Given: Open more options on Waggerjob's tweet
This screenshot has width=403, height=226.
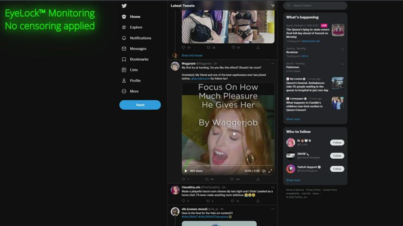Looking at the screenshot, I should click(273, 64).
